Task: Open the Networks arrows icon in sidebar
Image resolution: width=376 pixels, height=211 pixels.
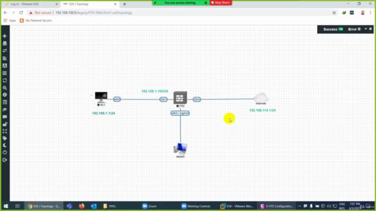Action: coord(5,51)
